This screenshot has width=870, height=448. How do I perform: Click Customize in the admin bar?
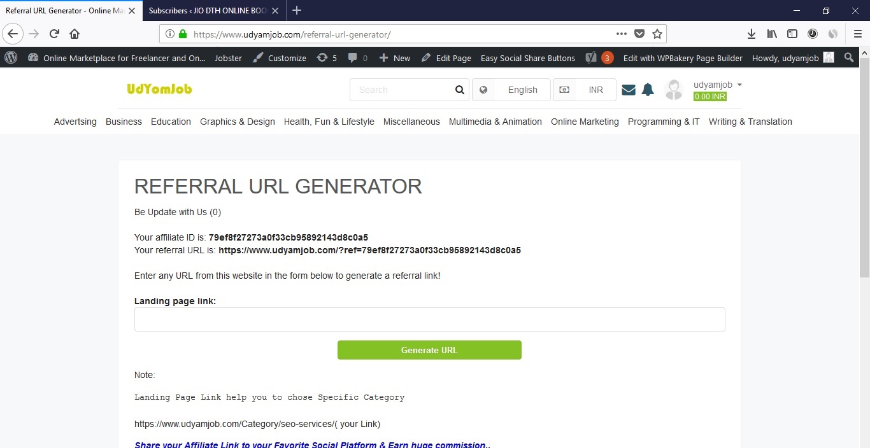coord(279,57)
